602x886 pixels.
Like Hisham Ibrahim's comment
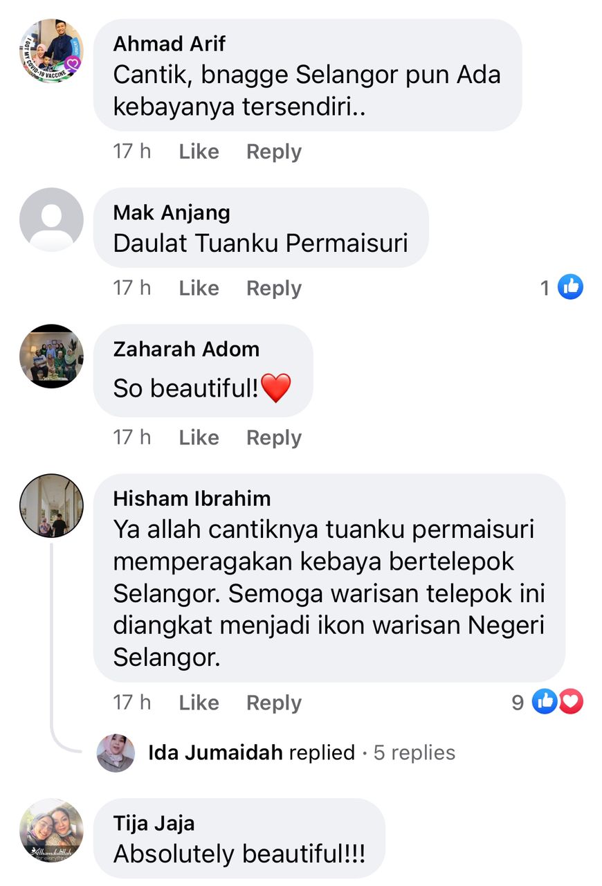199,703
